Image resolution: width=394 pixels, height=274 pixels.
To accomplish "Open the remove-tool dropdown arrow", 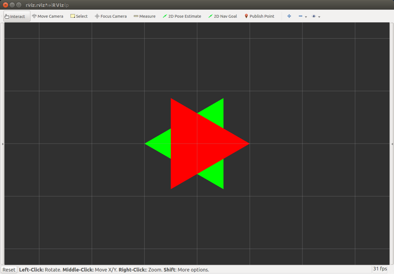I will 306,17.
